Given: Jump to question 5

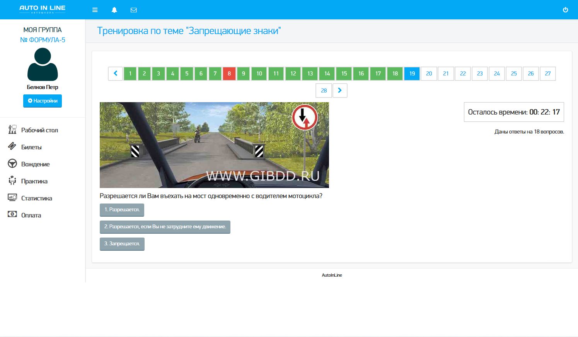Looking at the screenshot, I should click(x=187, y=74).
